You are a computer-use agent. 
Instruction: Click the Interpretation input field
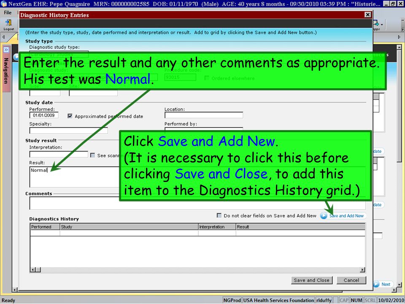(x=59, y=155)
